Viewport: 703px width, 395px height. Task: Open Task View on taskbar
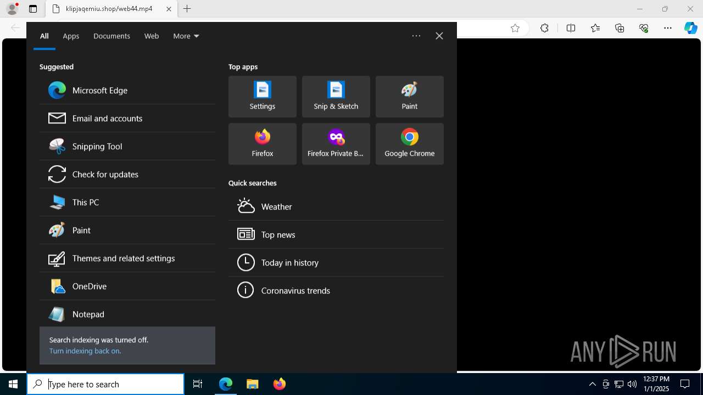[198, 384]
